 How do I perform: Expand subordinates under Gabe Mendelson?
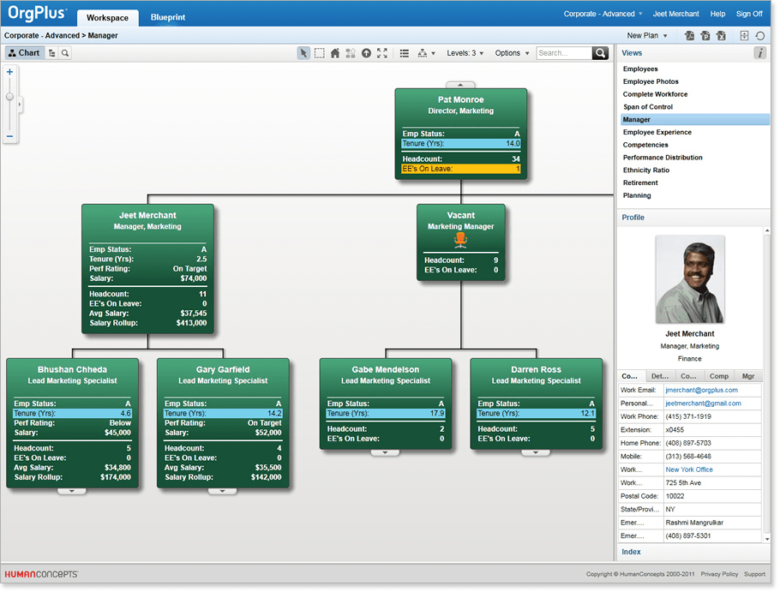[x=385, y=452]
